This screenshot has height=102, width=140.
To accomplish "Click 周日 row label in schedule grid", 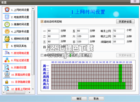I will click(46, 88).
